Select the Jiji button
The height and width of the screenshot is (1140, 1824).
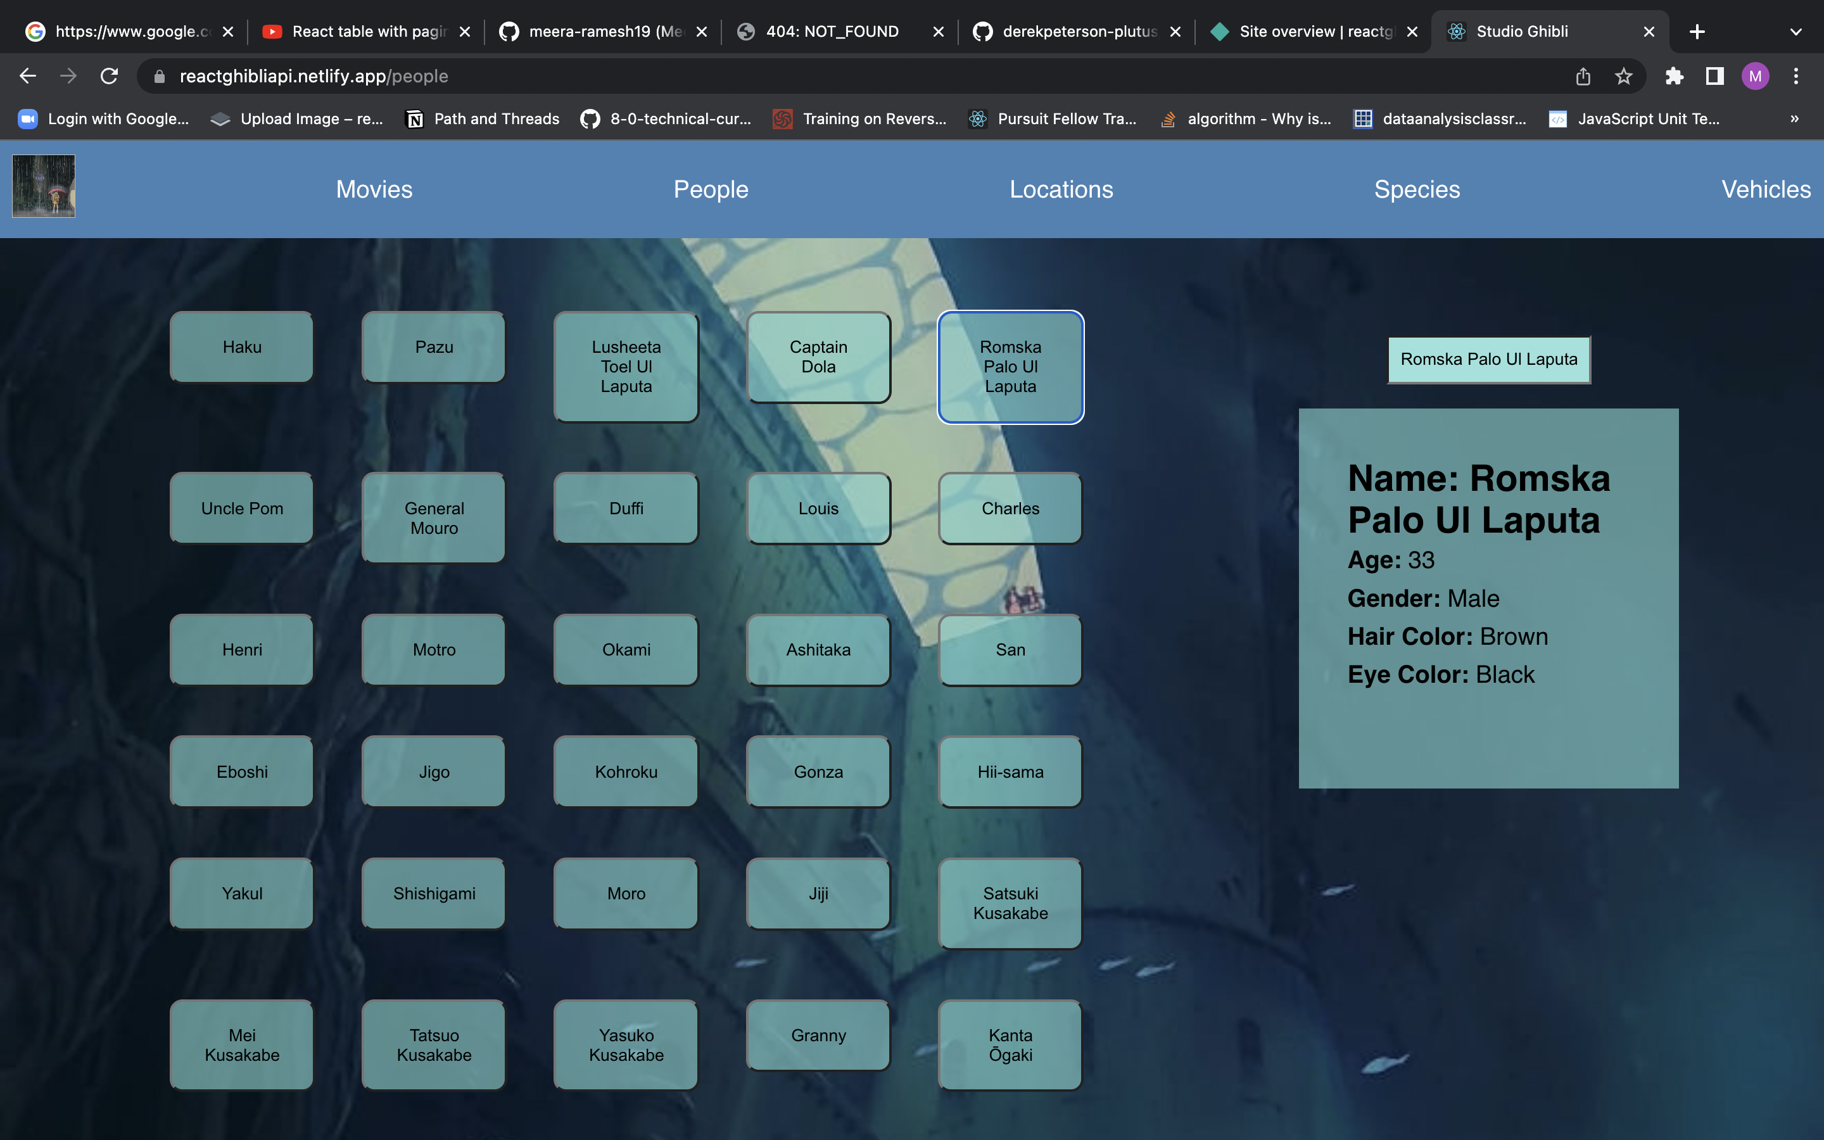(x=818, y=894)
